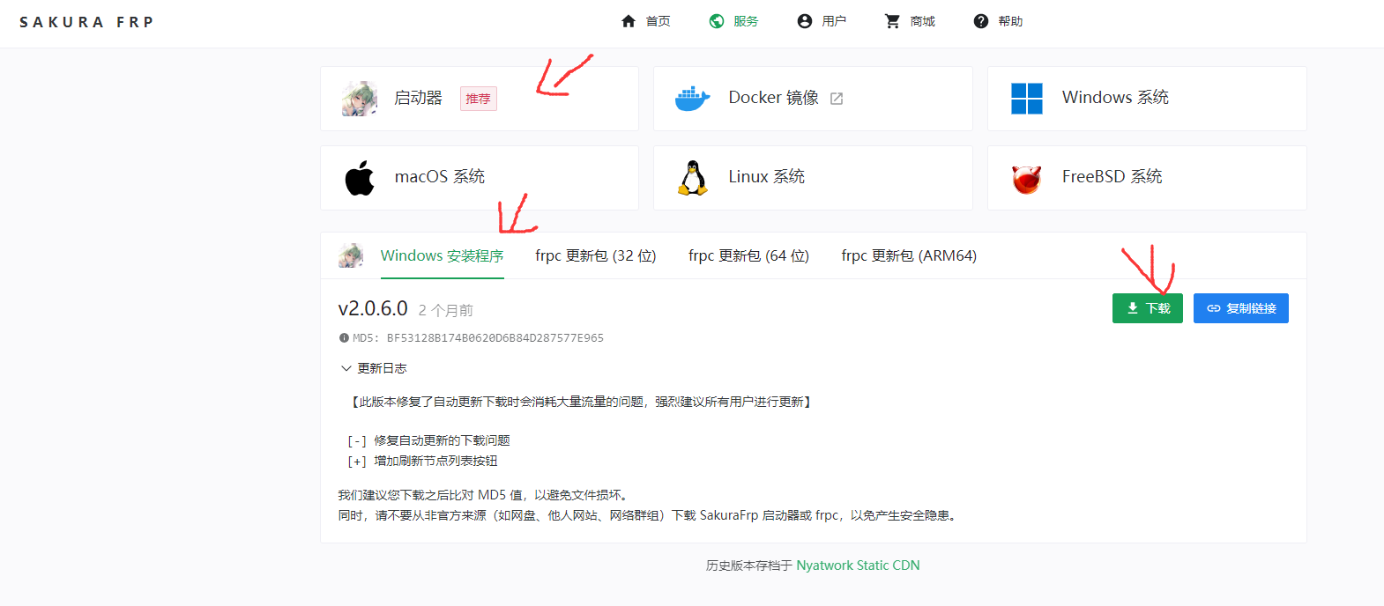Open Docker 镜像 external link icon
This screenshot has height=606, width=1384.
(837, 99)
